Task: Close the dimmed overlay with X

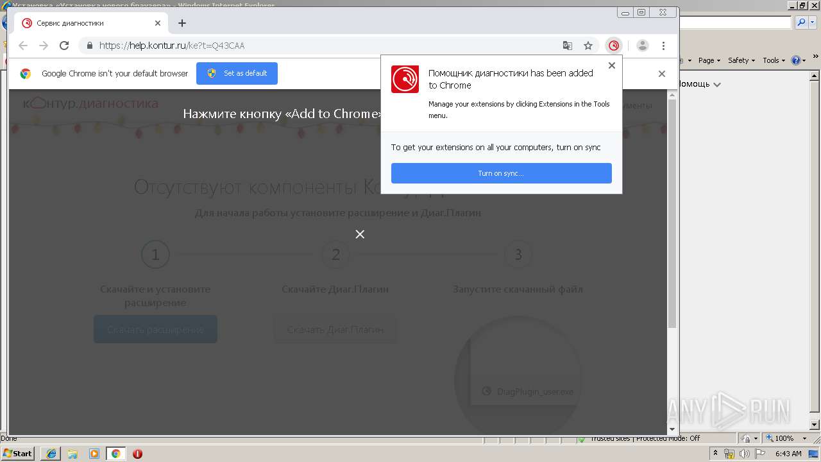Action: coord(360,234)
